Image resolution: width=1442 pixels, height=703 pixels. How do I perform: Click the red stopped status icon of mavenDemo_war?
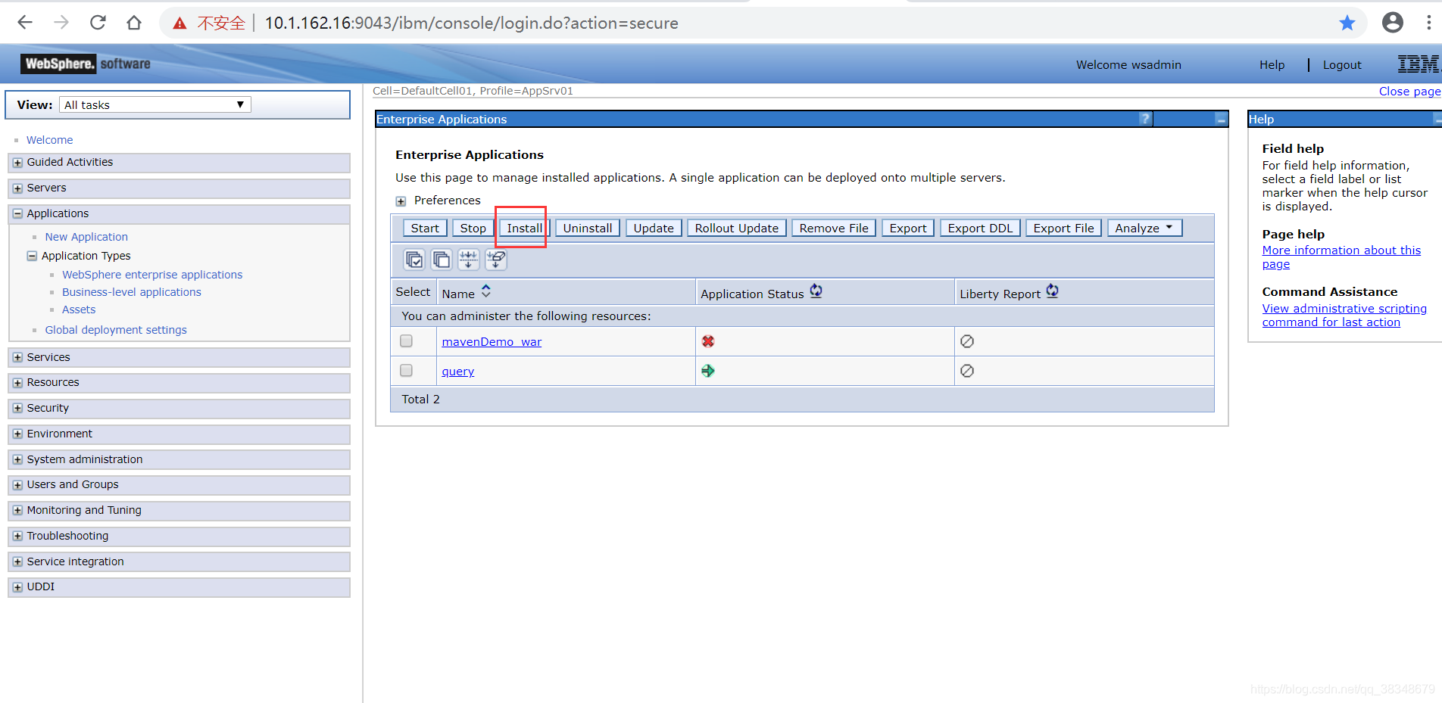pyautogui.click(x=708, y=341)
